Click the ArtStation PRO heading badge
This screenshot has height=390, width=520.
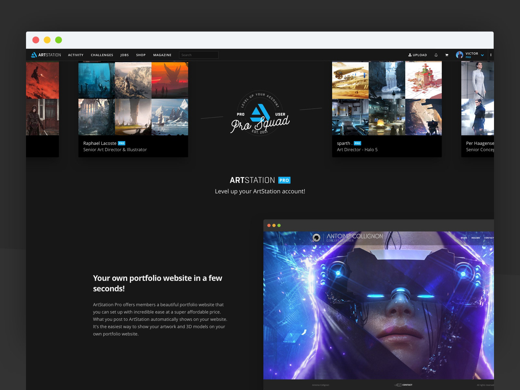click(x=284, y=180)
